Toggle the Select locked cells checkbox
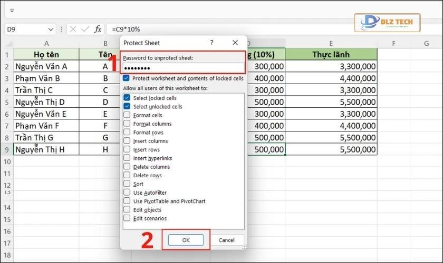443x263 pixels. pyautogui.click(x=127, y=98)
